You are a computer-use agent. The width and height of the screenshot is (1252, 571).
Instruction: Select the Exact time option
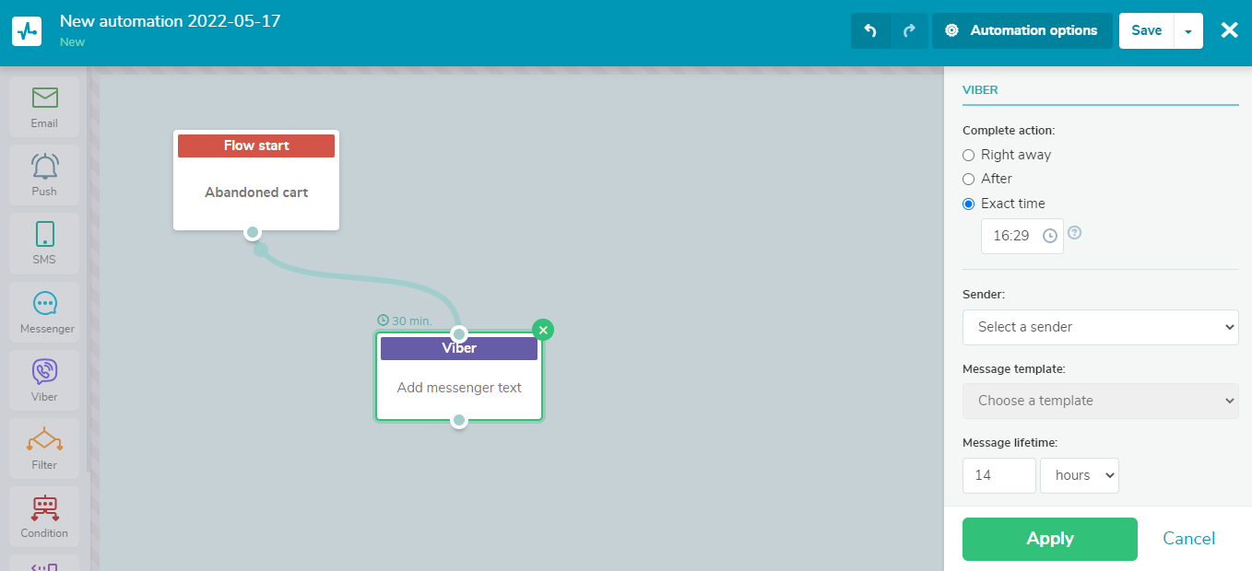968,204
